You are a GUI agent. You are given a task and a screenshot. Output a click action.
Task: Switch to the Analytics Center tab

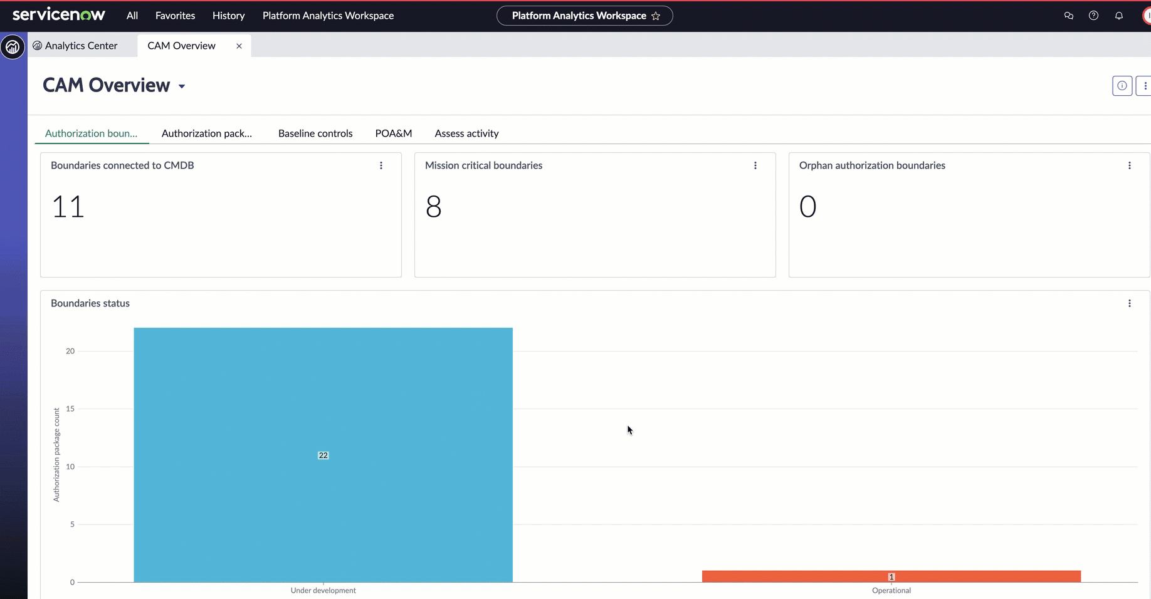click(75, 46)
